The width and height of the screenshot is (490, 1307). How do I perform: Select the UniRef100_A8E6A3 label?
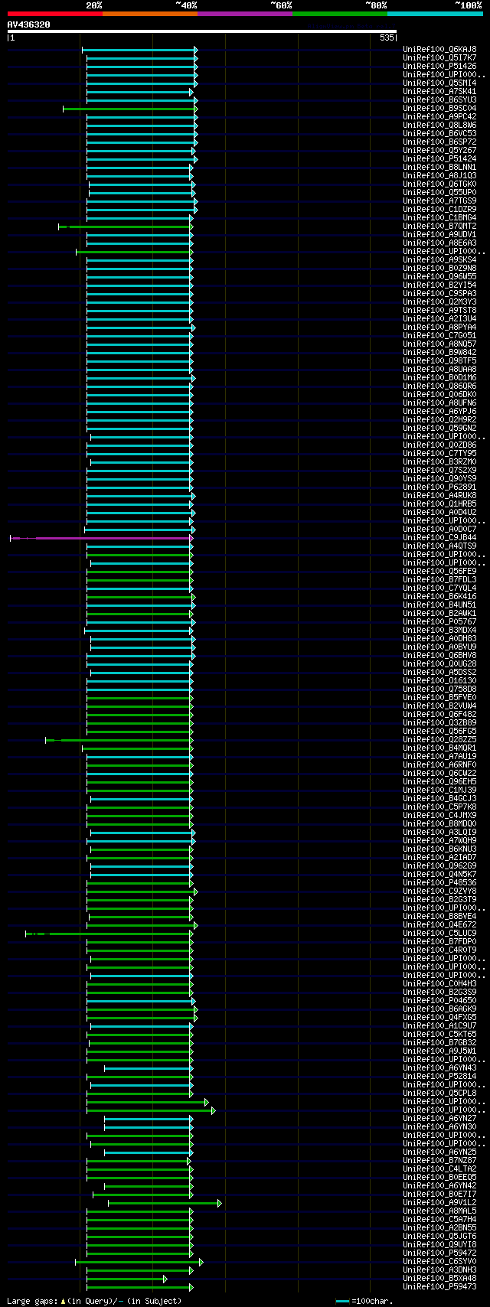(x=439, y=243)
